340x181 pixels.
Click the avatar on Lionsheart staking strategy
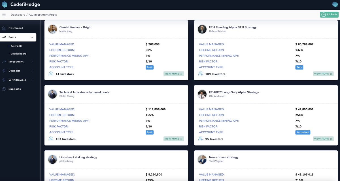[x=52, y=159]
